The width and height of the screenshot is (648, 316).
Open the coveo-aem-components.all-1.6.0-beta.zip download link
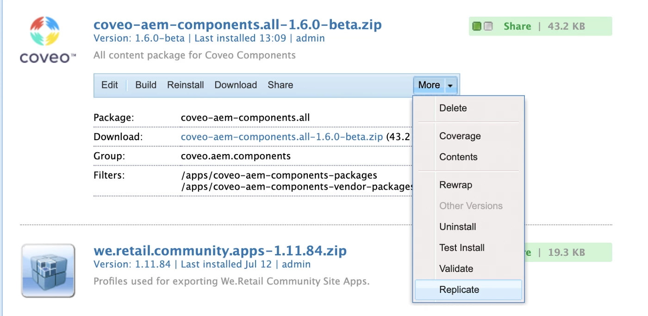click(282, 137)
